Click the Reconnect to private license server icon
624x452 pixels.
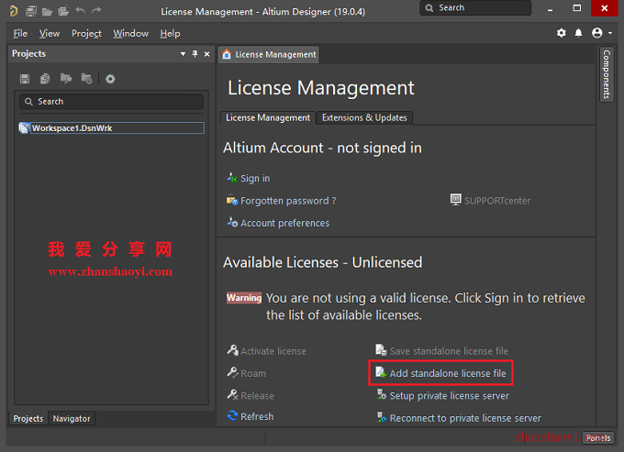pyautogui.click(x=382, y=416)
